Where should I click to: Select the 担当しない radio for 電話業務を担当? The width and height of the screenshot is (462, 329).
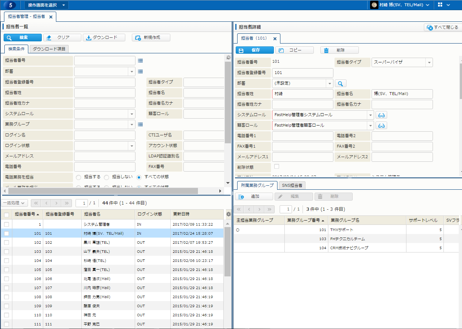(106, 177)
